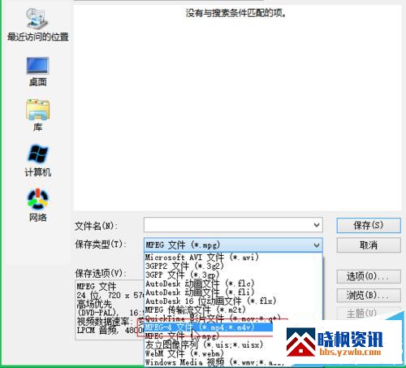Select AutoDesk 动画文件 (*.fli) option
The height and width of the screenshot is (368, 406).
pos(200,292)
